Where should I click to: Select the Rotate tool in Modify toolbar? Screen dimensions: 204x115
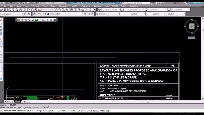point(1,41)
